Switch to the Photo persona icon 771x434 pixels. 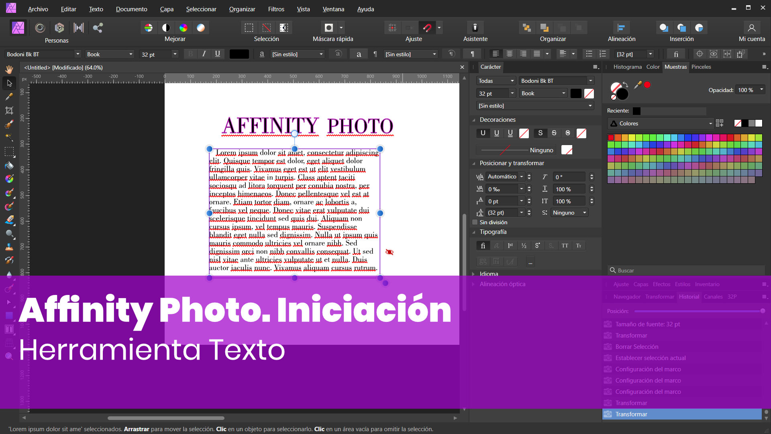click(x=18, y=28)
